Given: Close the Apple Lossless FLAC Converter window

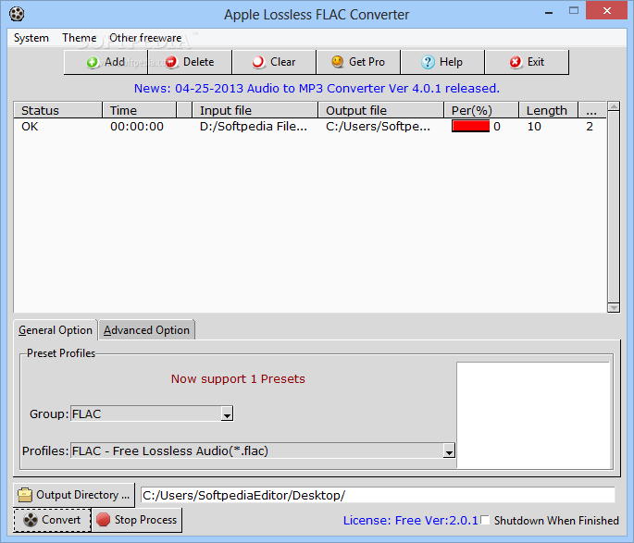Looking at the screenshot, I should point(606,10).
